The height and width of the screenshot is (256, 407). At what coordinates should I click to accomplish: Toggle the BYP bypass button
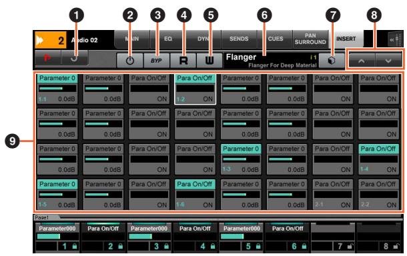click(x=156, y=61)
